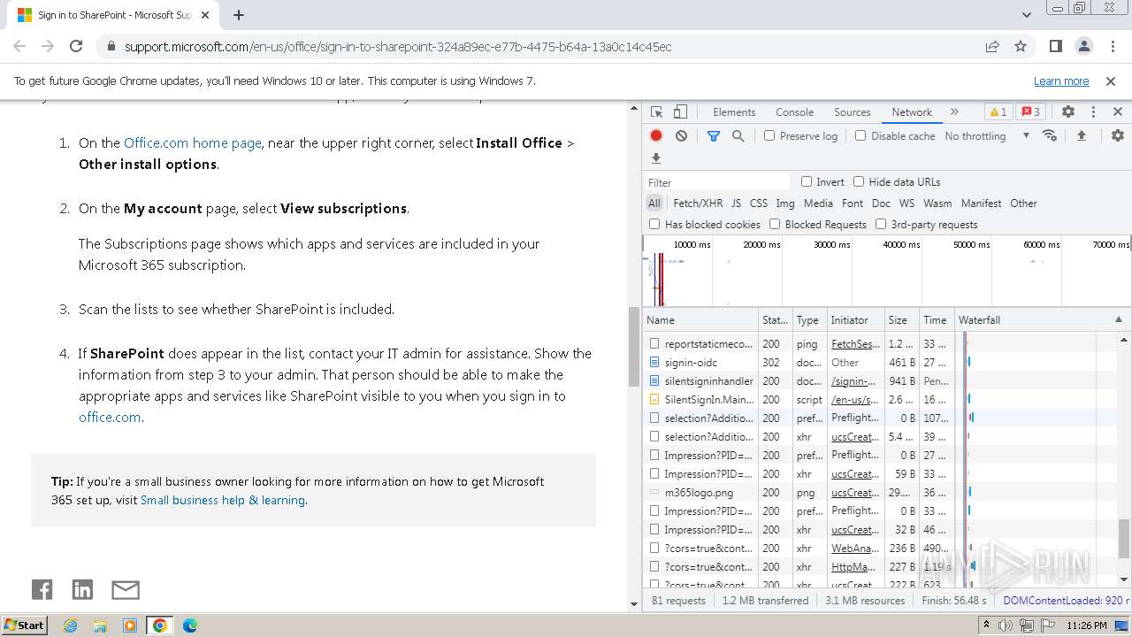The height and width of the screenshot is (637, 1132).
Task: Activate the inspect element picker icon
Action: click(x=656, y=112)
